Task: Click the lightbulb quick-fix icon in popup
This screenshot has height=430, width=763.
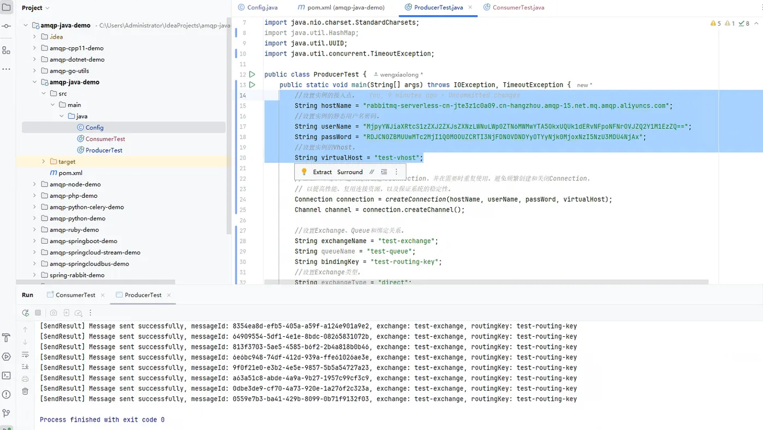Action: 304,172
